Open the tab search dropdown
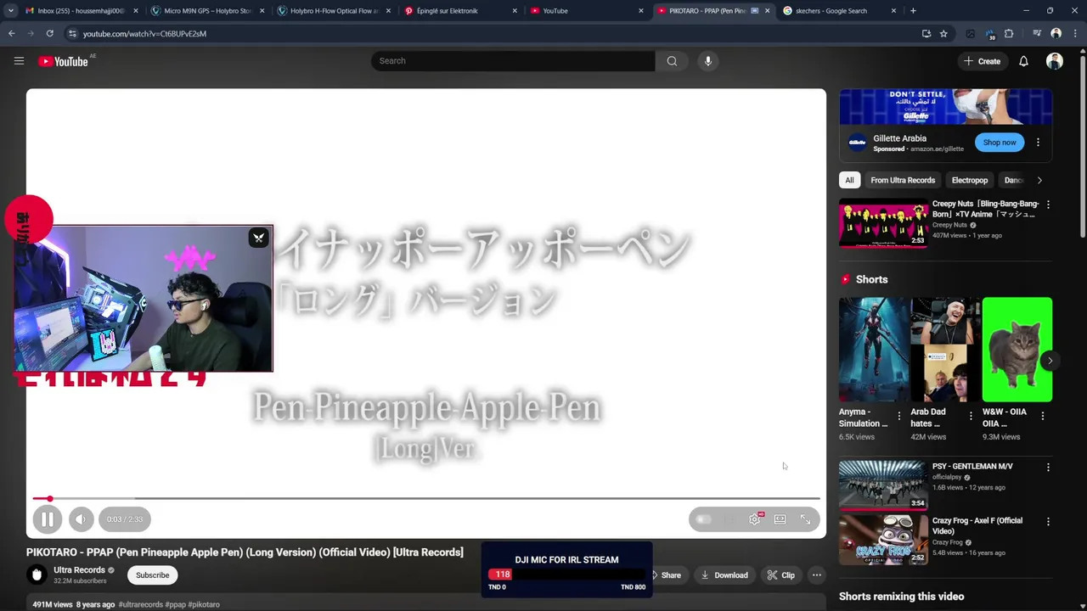 10,11
